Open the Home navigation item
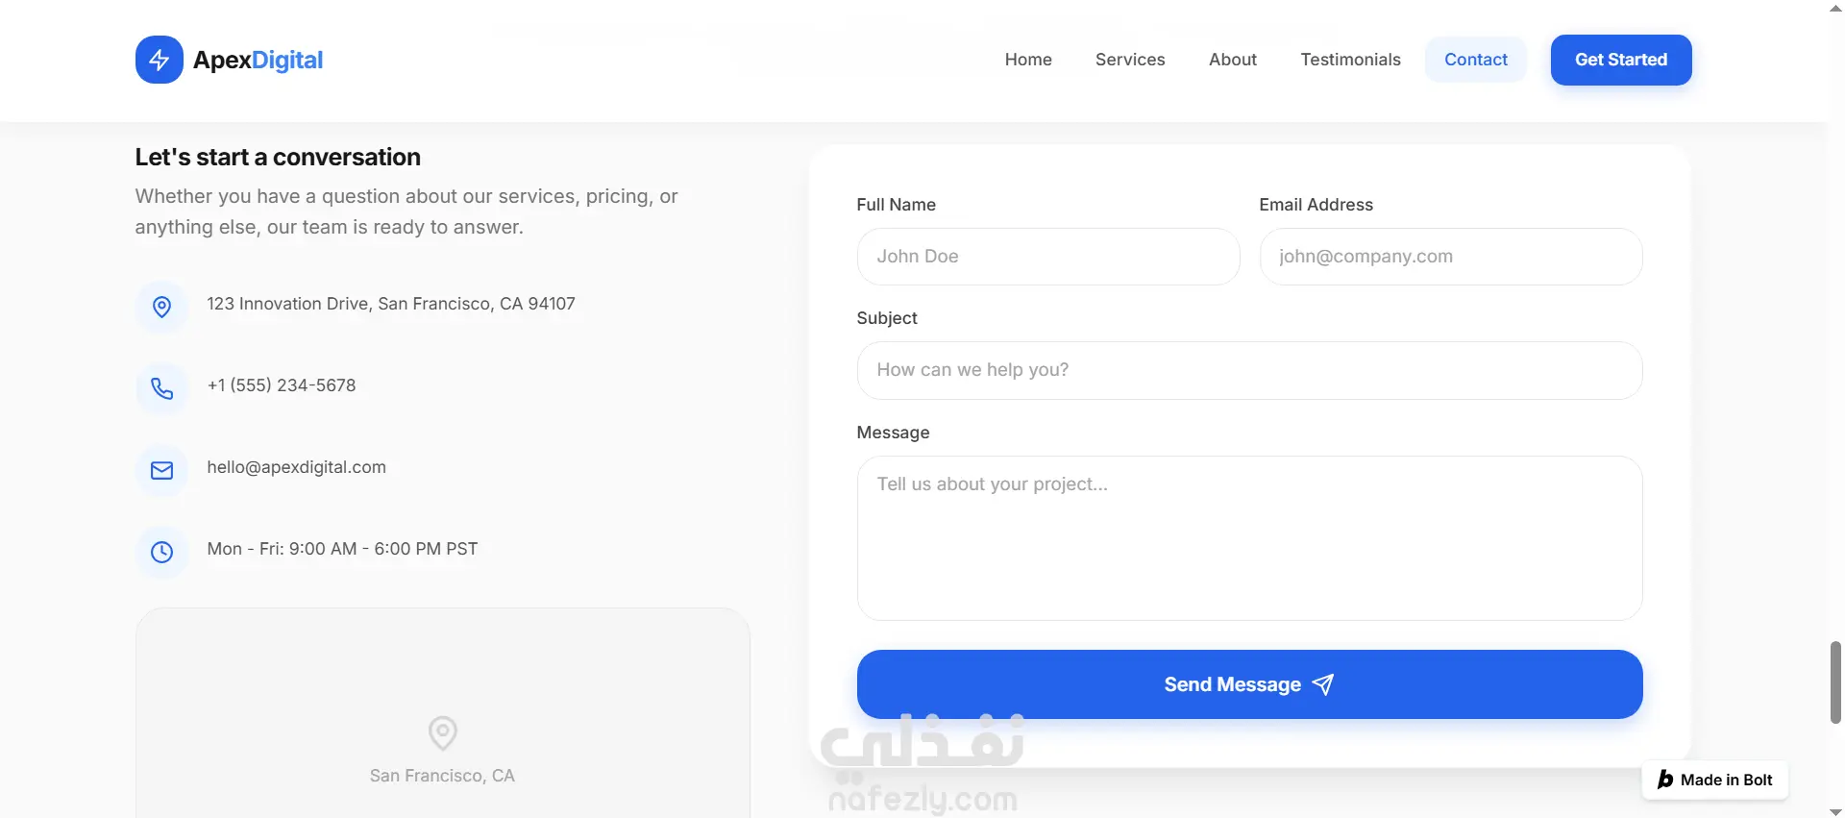This screenshot has width=1845, height=818. (1028, 60)
